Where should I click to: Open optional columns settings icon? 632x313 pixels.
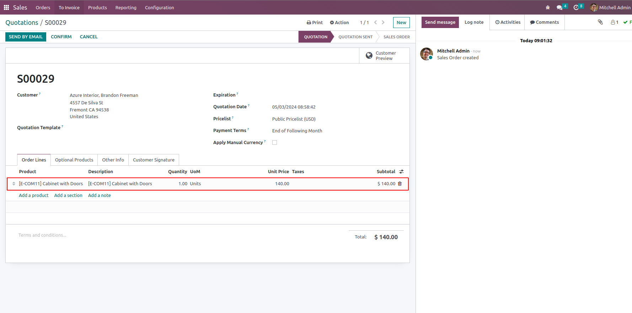tap(401, 171)
